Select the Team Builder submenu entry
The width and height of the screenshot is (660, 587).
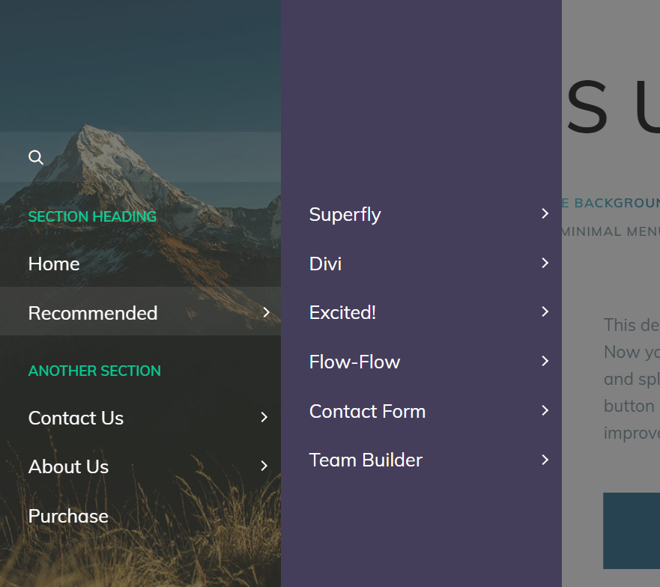tap(366, 460)
